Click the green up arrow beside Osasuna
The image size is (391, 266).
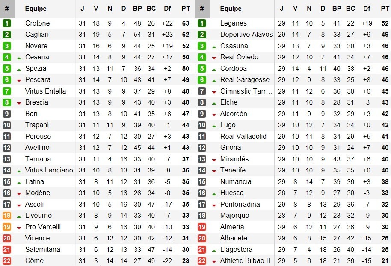(x=214, y=47)
